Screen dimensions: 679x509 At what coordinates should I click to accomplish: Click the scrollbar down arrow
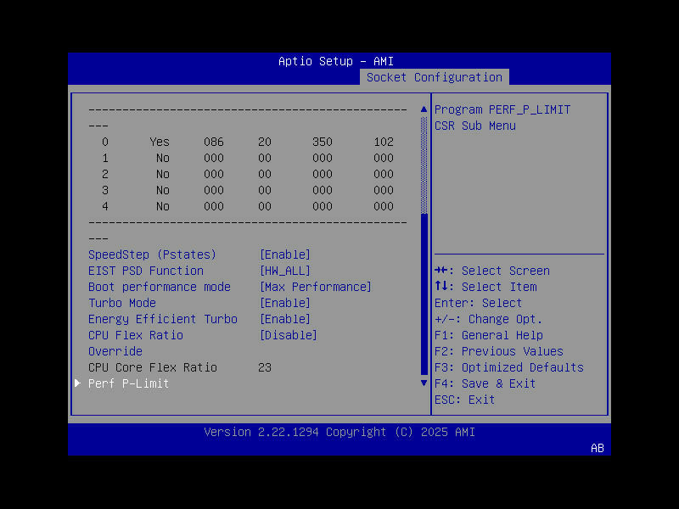pyautogui.click(x=423, y=383)
